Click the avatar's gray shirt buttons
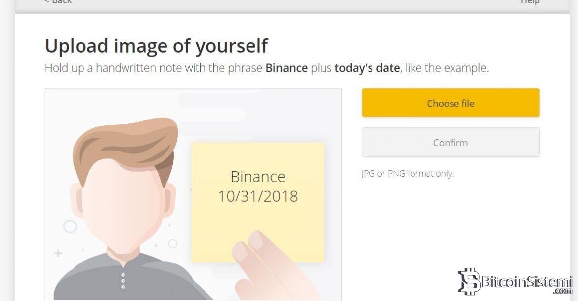This screenshot has width=578, height=301. [x=123, y=281]
